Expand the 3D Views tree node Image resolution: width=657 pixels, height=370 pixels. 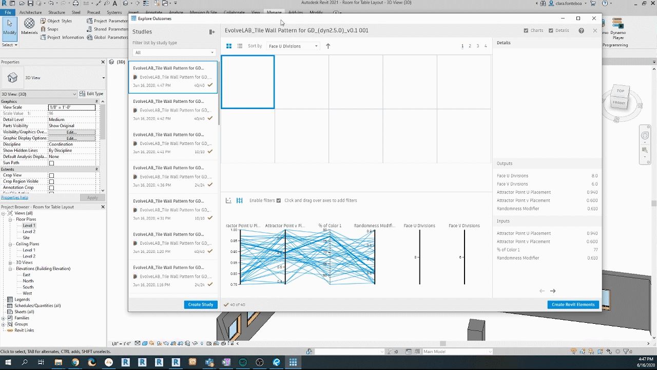click(x=10, y=263)
